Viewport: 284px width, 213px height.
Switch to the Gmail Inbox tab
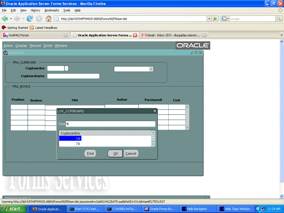174,35
